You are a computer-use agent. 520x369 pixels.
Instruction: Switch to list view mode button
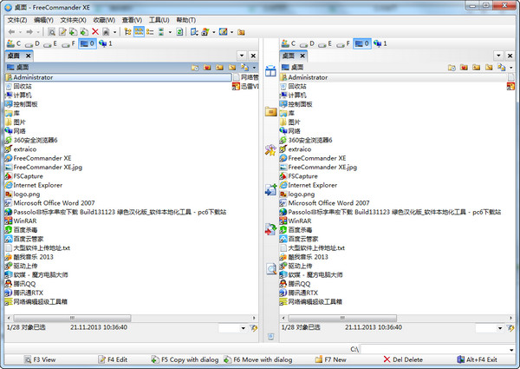[x=150, y=32]
